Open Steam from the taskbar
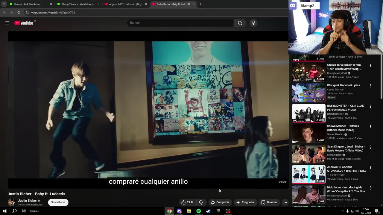Screen dimensions: 383x215 208,211
